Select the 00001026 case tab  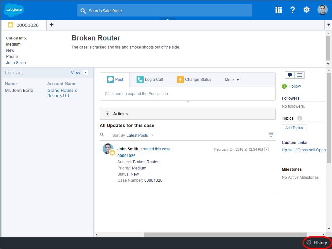(24, 25)
